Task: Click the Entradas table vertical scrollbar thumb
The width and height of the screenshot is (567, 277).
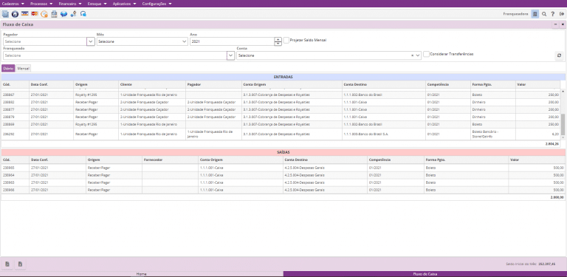Action: pos(563,125)
